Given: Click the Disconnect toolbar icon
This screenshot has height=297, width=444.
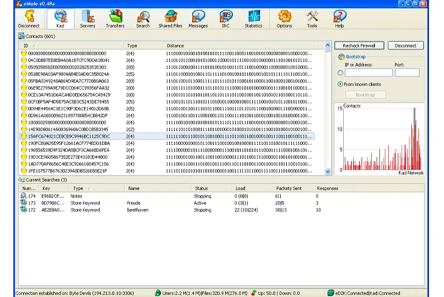Looking at the screenshot, I should click(28, 18).
